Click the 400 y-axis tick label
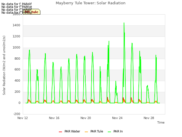The width and height of the screenshot is (182, 137). 17,80
